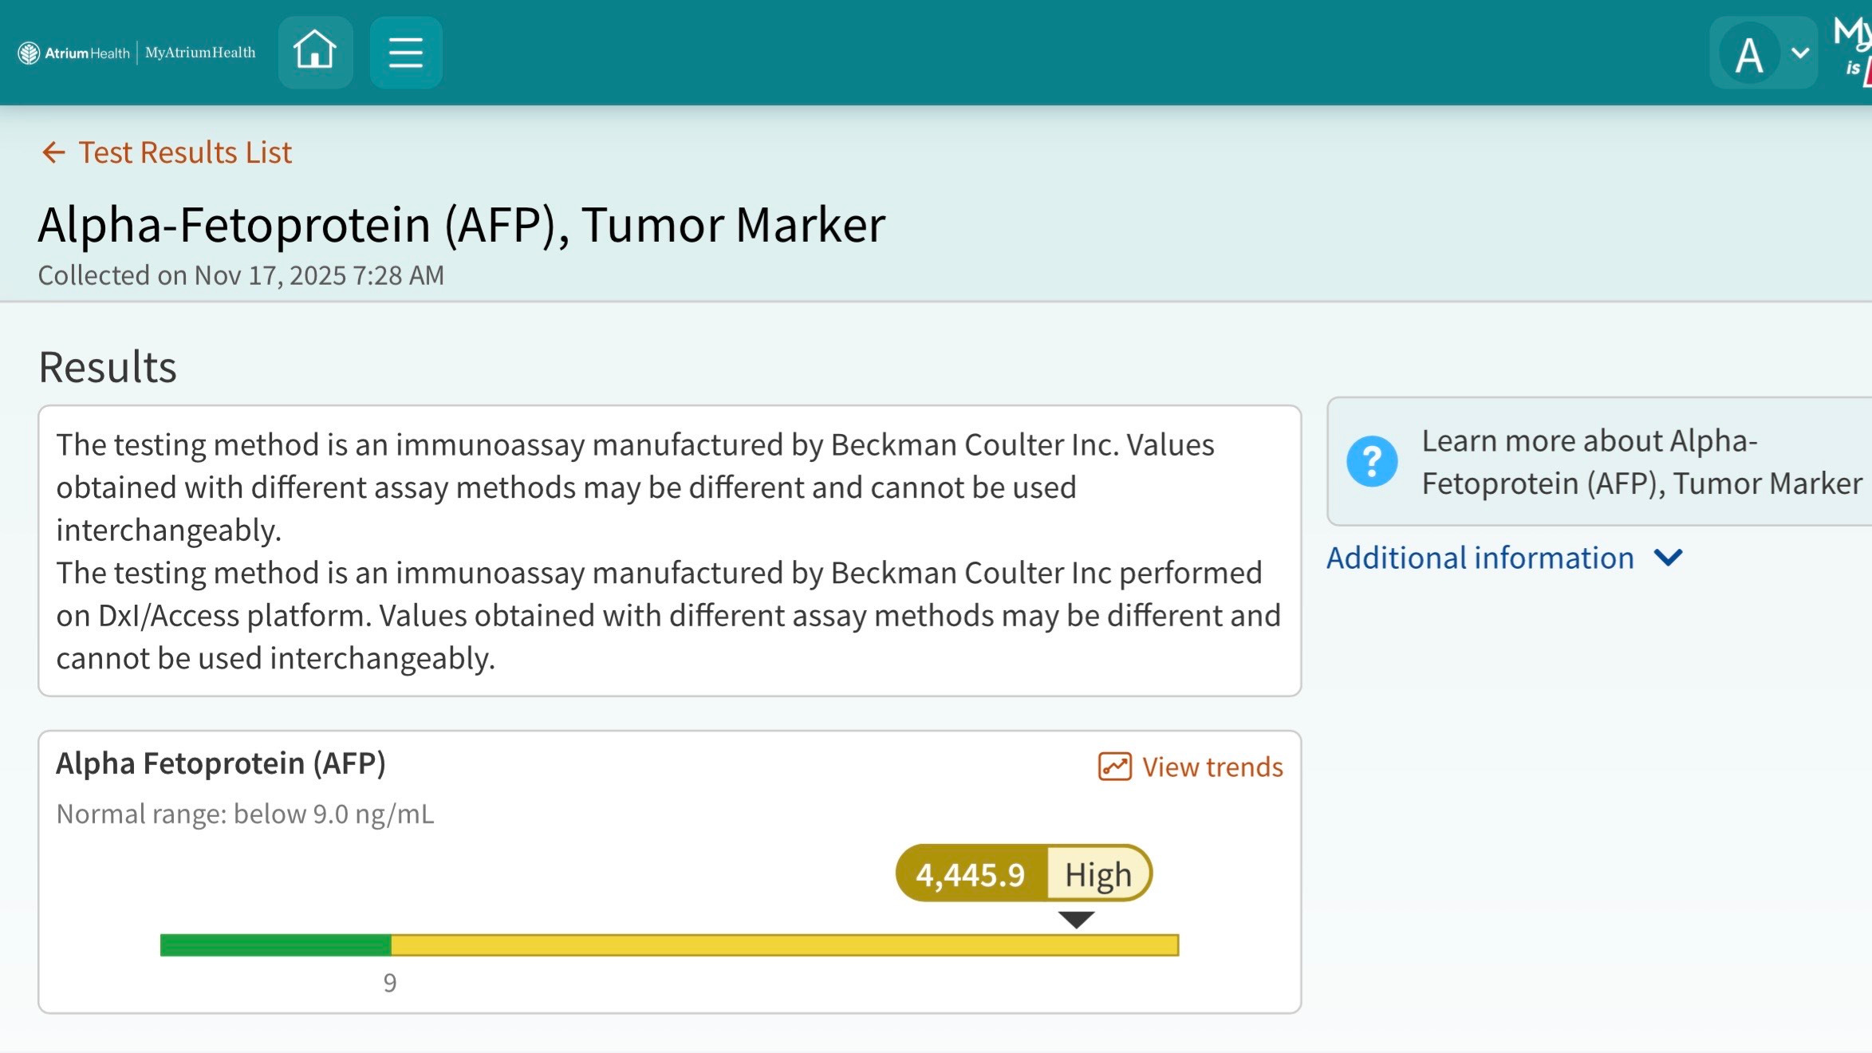Screen dimensions: 1872x1053
Task: Go to the home page icon
Action: coord(315,52)
